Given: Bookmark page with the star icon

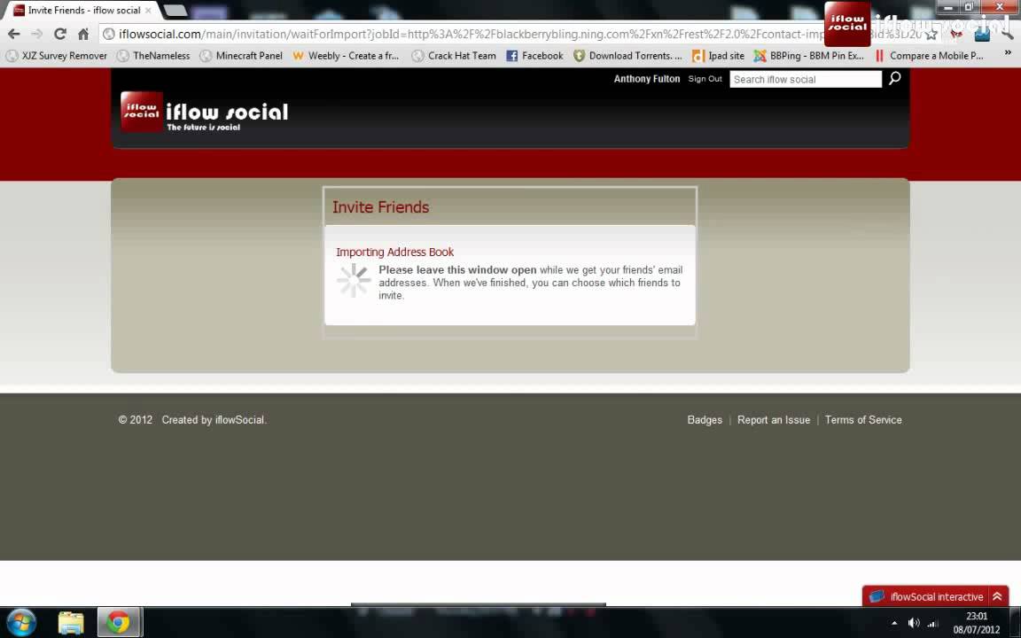Looking at the screenshot, I should pyautogui.click(x=931, y=34).
